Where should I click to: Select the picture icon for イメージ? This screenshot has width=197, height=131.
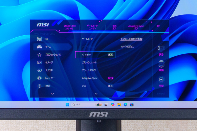pyautogui.click(x=39, y=63)
